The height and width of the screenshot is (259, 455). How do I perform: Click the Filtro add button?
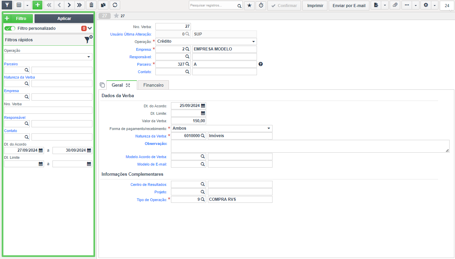18,19
